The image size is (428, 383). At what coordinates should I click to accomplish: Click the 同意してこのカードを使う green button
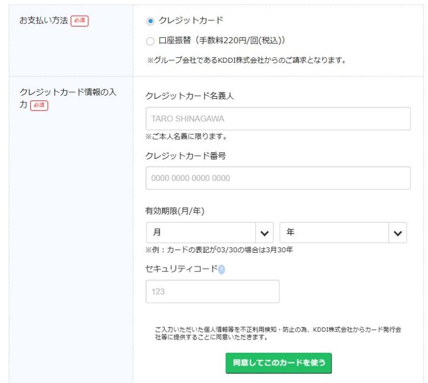click(278, 363)
